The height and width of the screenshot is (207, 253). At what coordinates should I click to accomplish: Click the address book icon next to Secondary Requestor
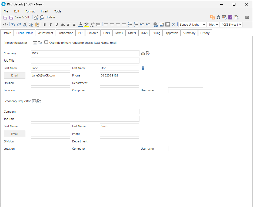tap(34, 101)
